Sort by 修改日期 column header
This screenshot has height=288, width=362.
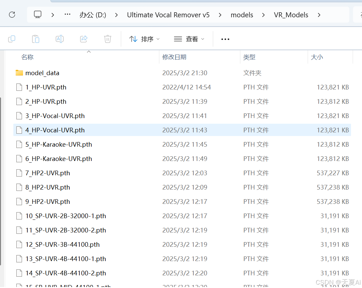174,57
